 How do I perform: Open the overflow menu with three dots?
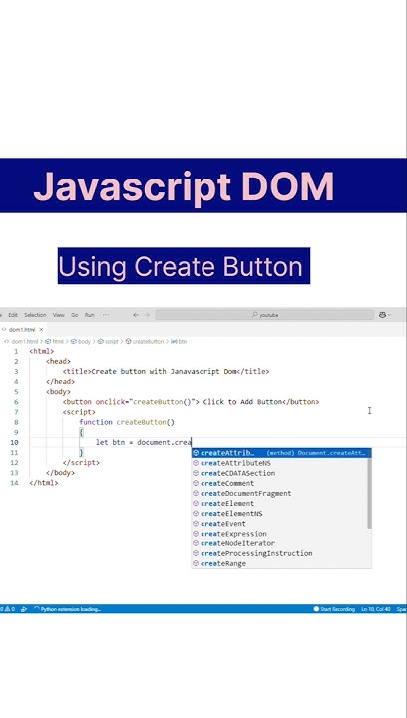[x=106, y=315]
